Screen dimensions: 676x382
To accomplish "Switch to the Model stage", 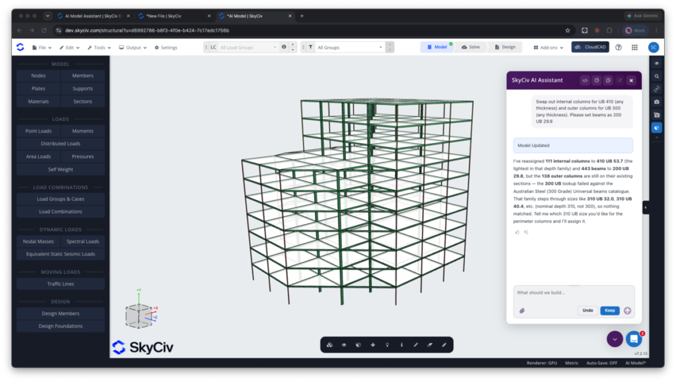I will [437, 47].
